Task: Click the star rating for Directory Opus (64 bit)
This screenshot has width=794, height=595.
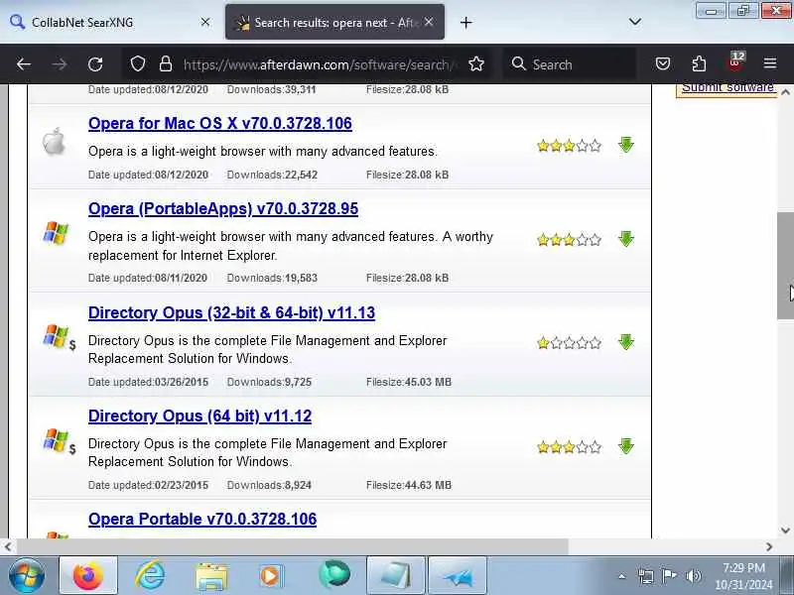Action: click(x=569, y=447)
